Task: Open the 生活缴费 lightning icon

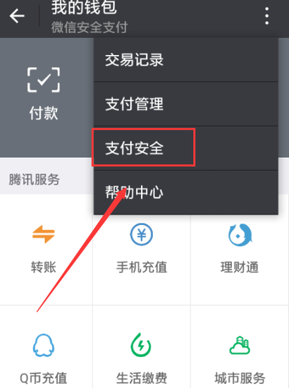Action: 141,345
